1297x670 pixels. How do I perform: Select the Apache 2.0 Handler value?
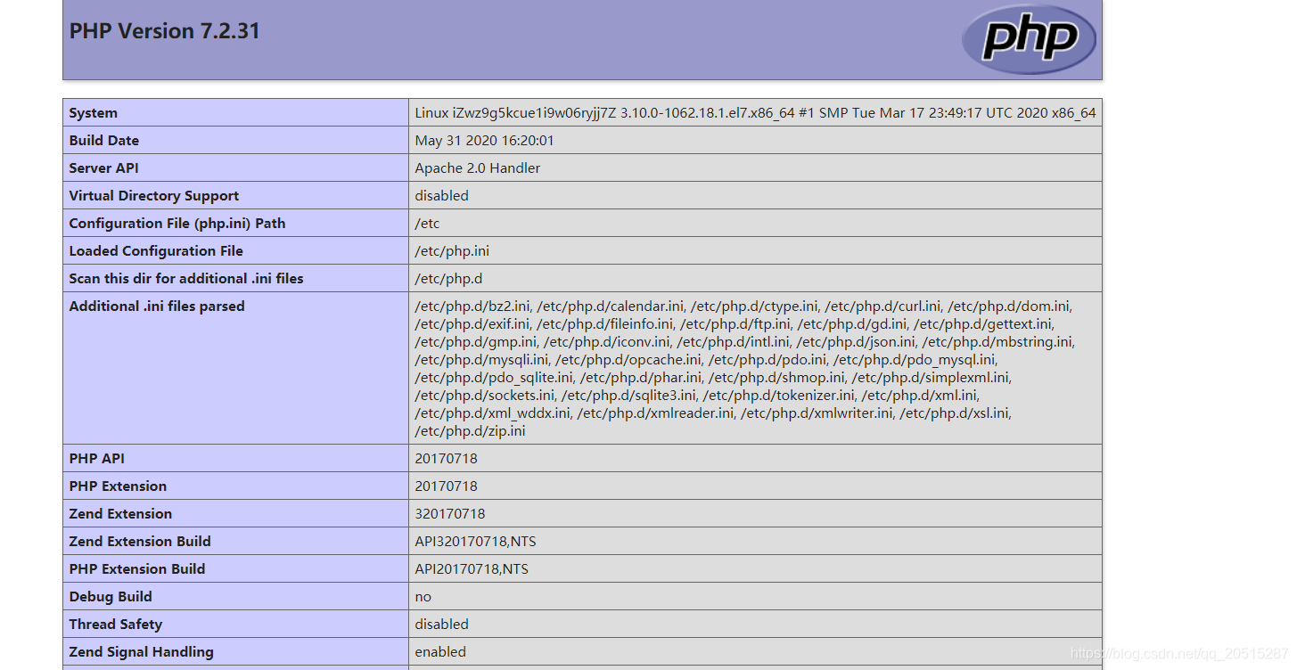[x=478, y=168]
